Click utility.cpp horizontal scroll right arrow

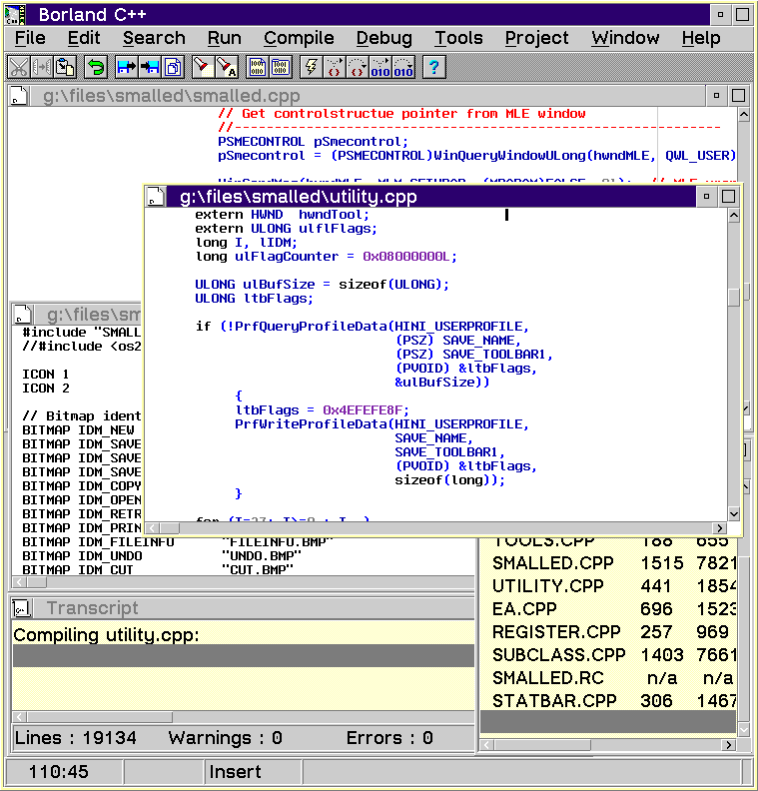coord(720,528)
